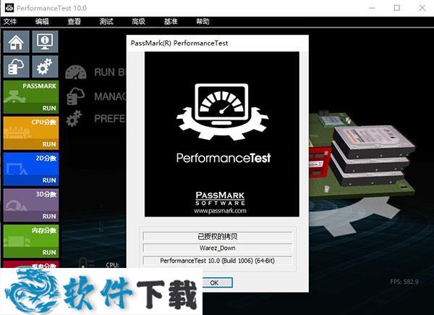Click the cloud database icon beside MANAG
Viewport: 434px width, 315px height.
[75, 96]
